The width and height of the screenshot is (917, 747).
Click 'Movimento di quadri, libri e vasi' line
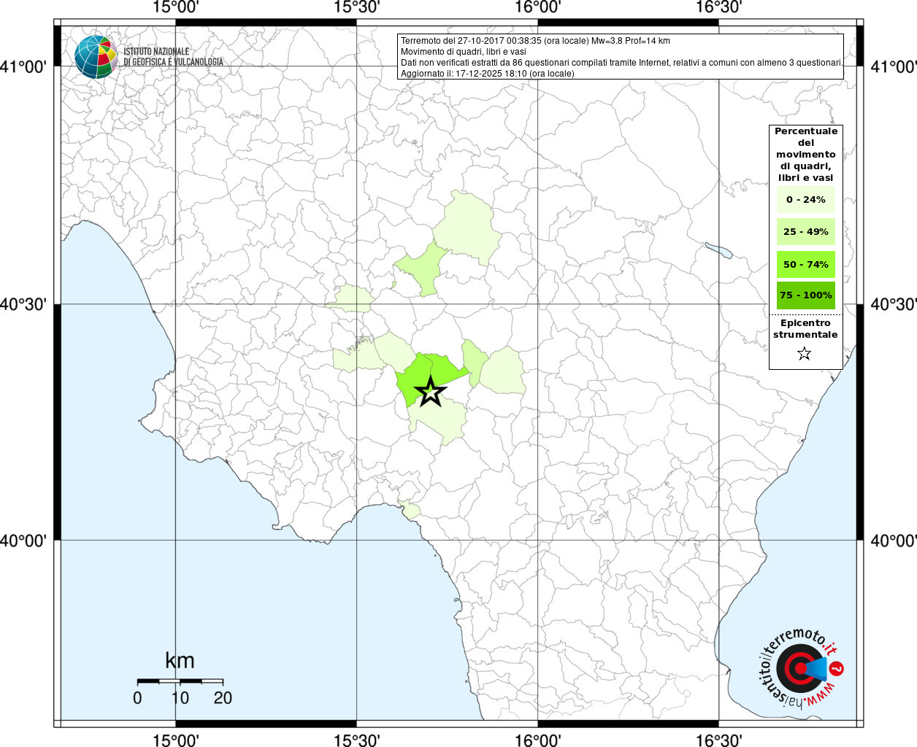(464, 52)
